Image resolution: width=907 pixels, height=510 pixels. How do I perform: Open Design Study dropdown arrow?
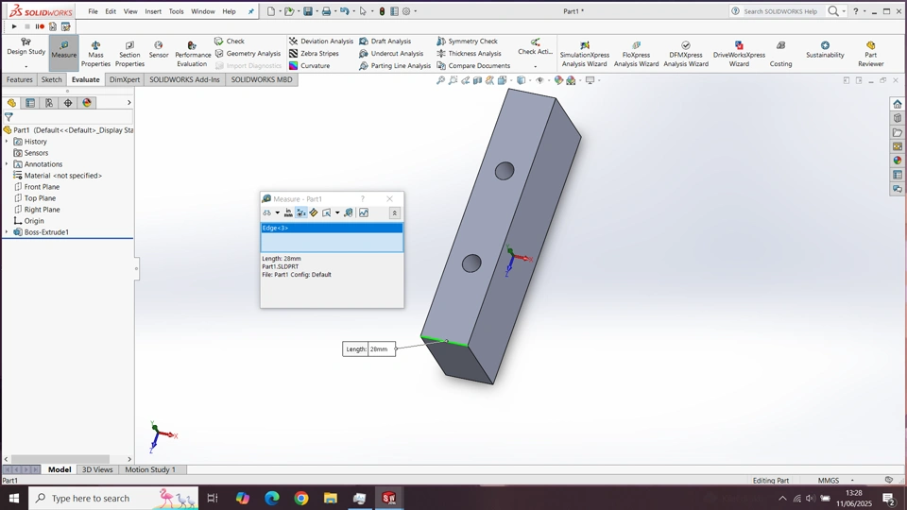tap(26, 66)
